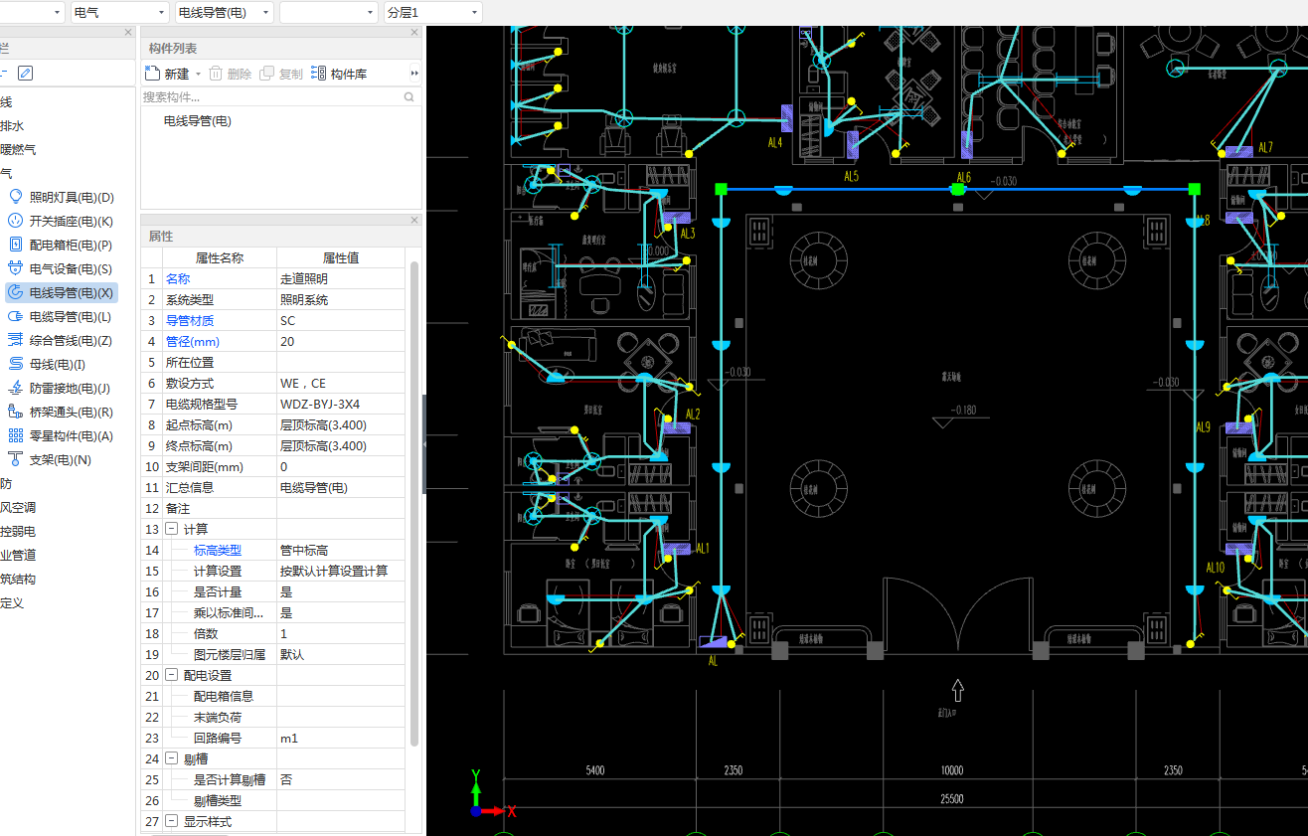Select 母线(电)(I) busbar icon

(15, 364)
